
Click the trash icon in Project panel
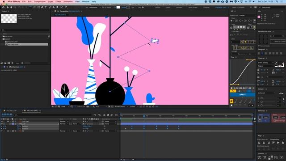(x=22, y=63)
